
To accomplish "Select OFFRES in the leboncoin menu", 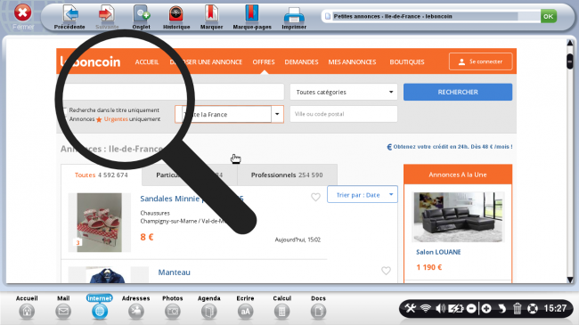I will coord(264,62).
